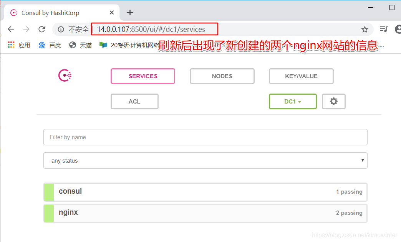Click the site info icon in address bar
Image resolution: width=401 pixels, height=242 pixels.
point(61,30)
